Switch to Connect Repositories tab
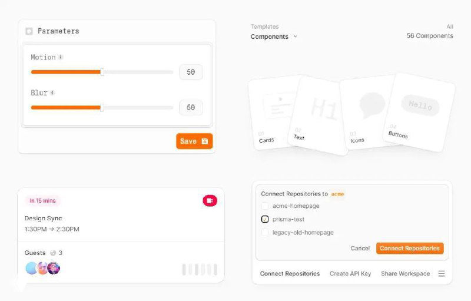Screen dimensions: 471x301 coord(290,274)
